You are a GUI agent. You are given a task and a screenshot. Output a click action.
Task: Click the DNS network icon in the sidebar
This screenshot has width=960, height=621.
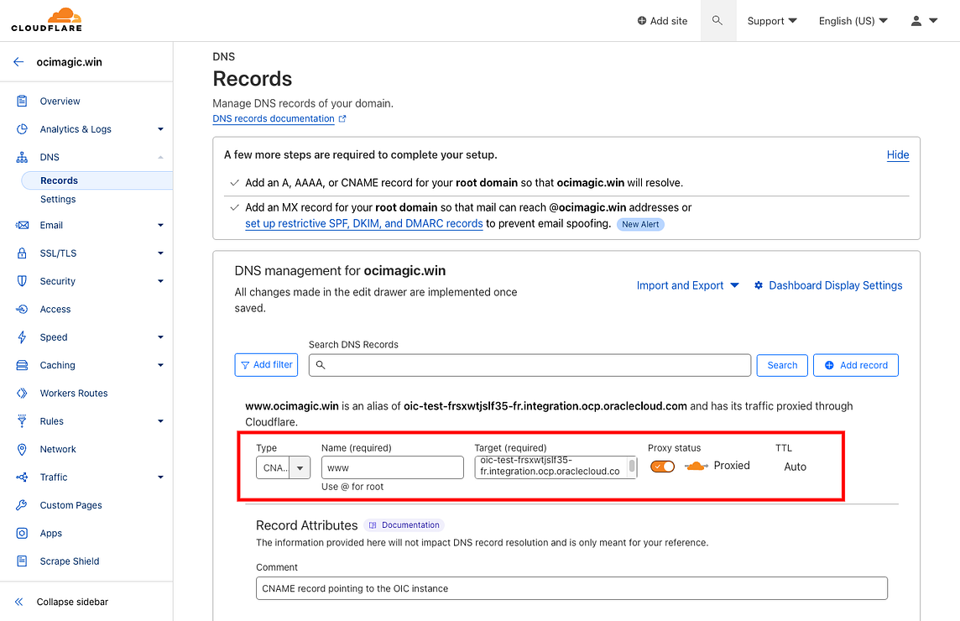pyautogui.click(x=22, y=158)
